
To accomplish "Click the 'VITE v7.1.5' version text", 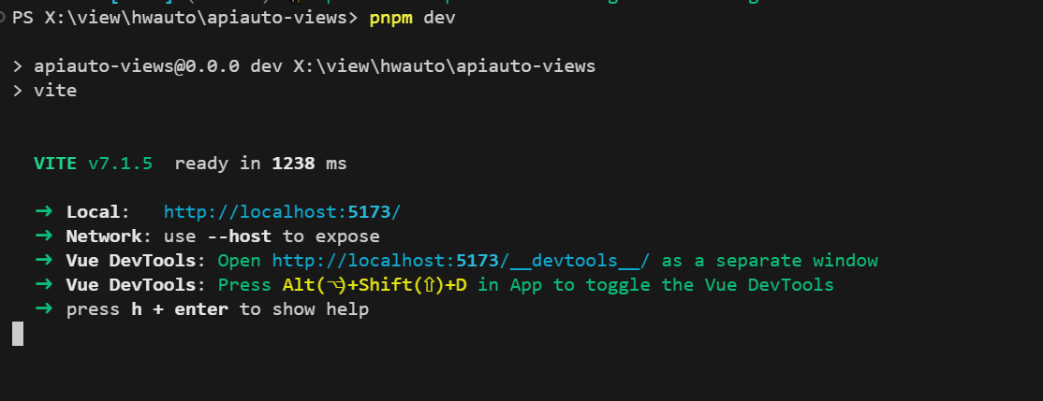I will point(93,164).
